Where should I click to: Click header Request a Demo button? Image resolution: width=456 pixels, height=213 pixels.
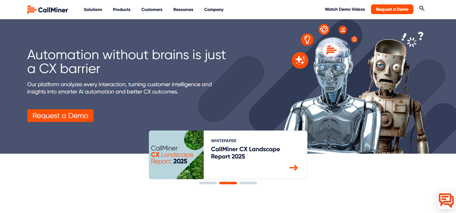(392, 10)
